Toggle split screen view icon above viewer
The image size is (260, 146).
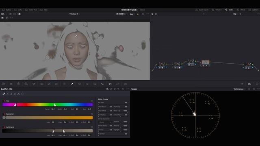pyautogui.click(x=15, y=14)
